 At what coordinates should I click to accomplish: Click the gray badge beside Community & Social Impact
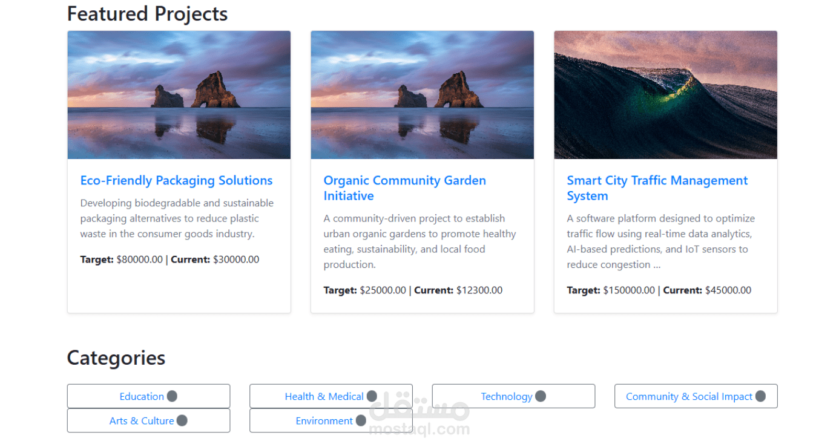(x=760, y=396)
